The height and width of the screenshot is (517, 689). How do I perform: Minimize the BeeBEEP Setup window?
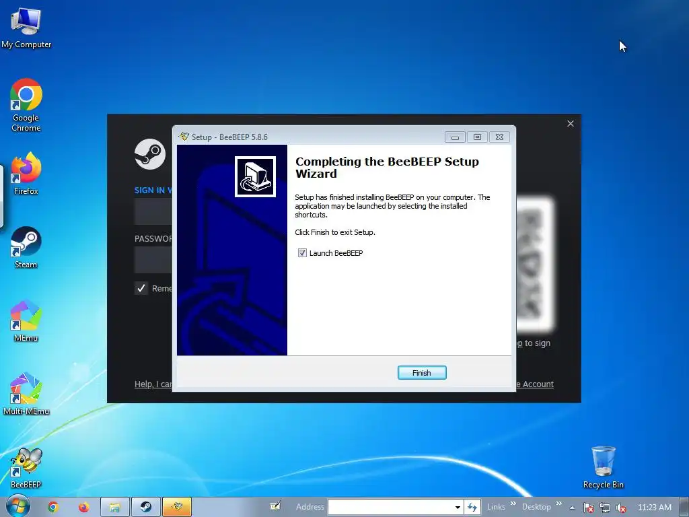455,137
